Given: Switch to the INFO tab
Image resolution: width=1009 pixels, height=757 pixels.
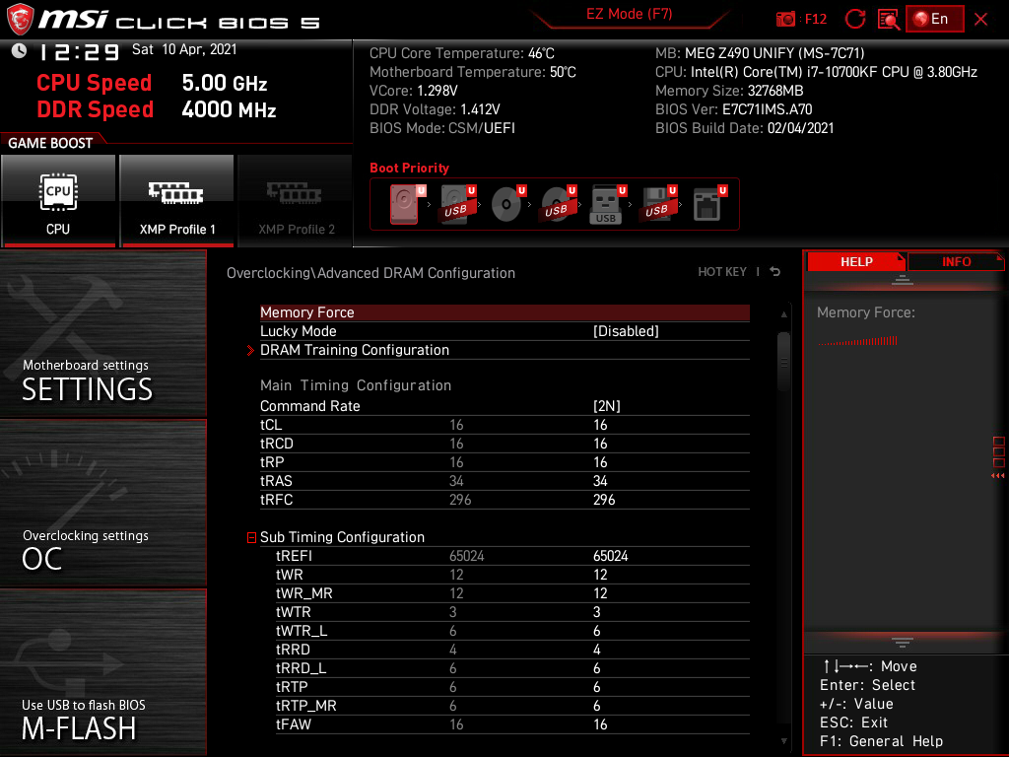Looking at the screenshot, I should click(x=956, y=261).
